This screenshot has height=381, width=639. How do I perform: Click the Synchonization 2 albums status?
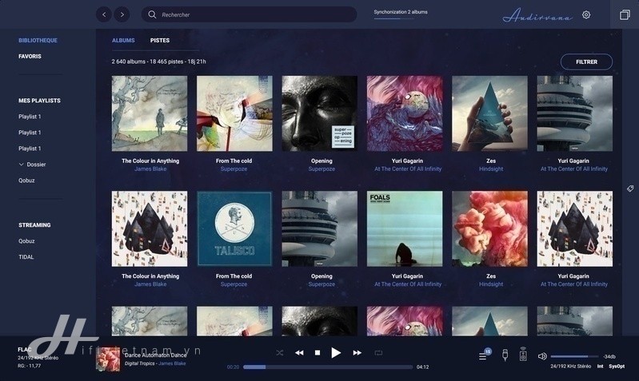401,12
